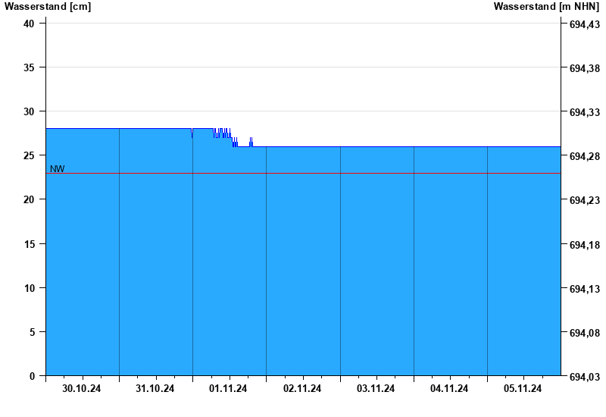Select the 5 value on the left axis
The width and height of the screenshot is (606, 417).
32,332
